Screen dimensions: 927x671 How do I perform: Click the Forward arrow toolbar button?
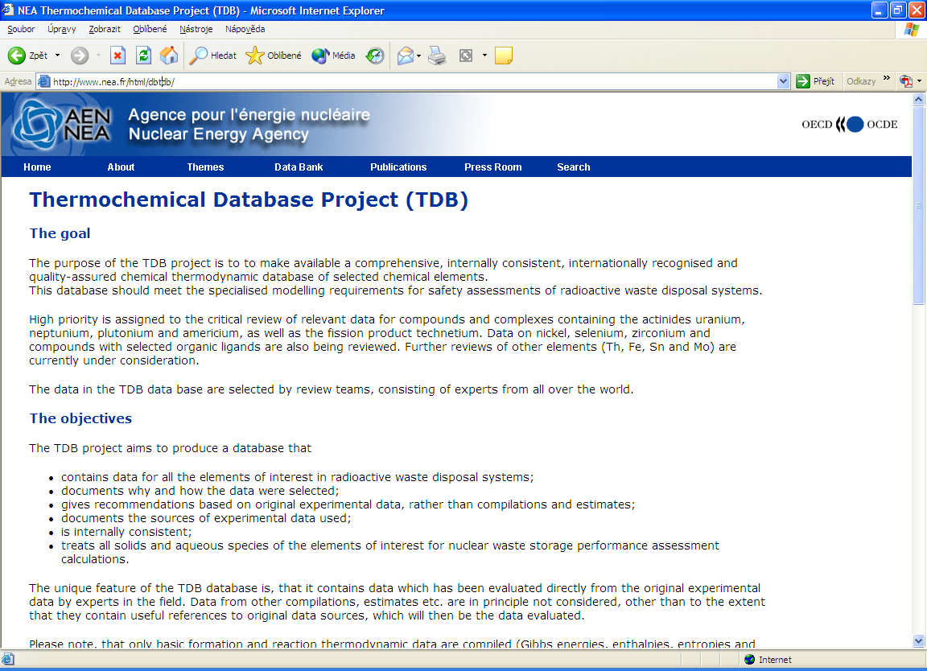(x=79, y=56)
